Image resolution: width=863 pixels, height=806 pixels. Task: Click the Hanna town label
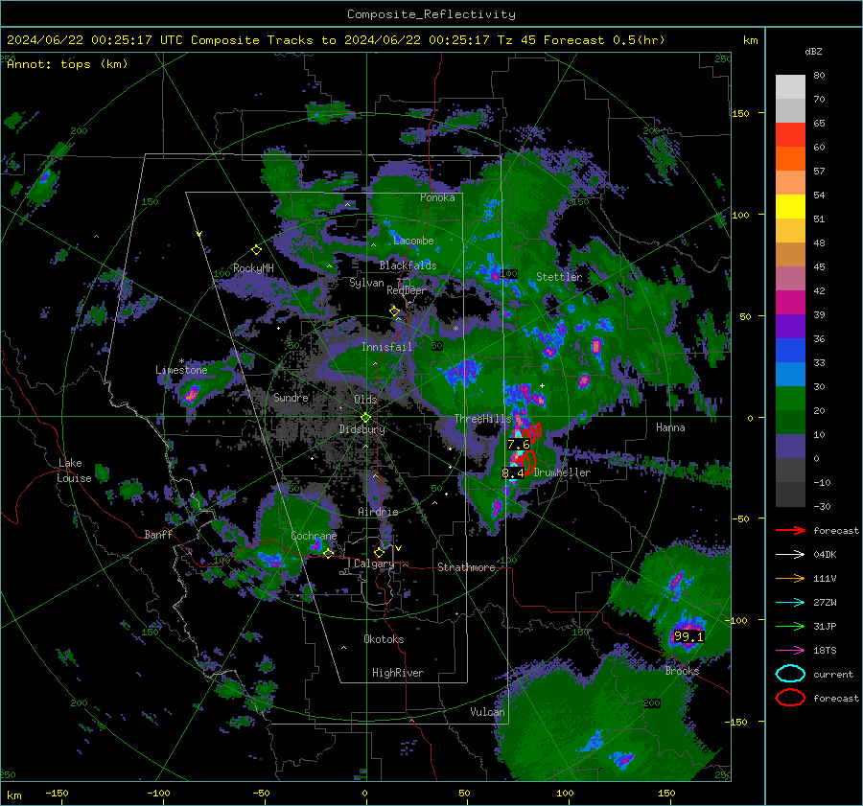(670, 427)
